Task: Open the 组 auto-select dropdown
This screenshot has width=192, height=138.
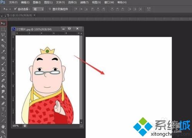Action: click(38, 9)
